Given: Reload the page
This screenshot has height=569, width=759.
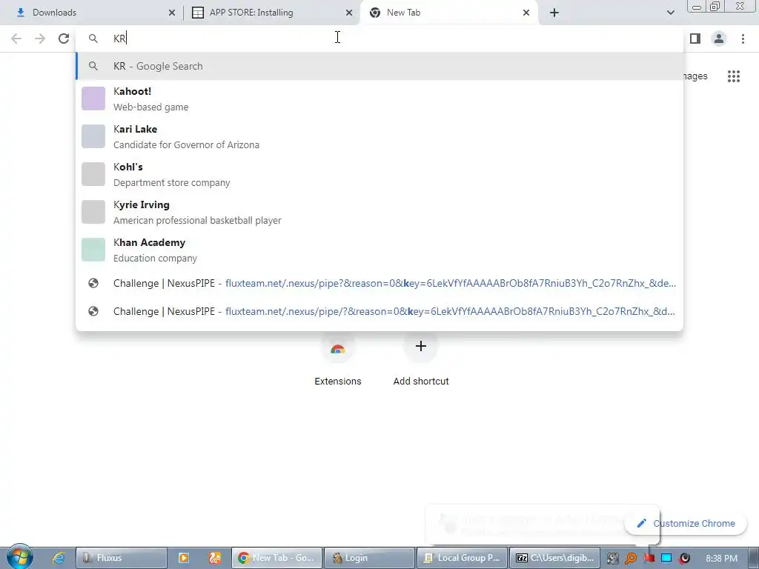Looking at the screenshot, I should click(64, 39).
